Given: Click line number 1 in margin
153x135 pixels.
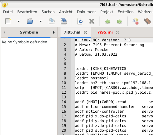Looking at the screenshot, I should click(x=65, y=40).
